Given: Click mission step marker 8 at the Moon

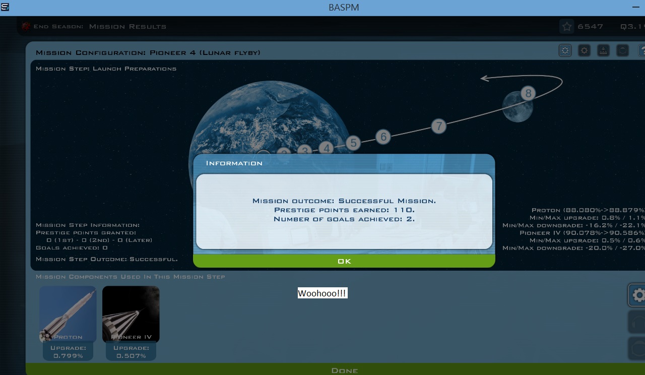Looking at the screenshot, I should [528, 93].
